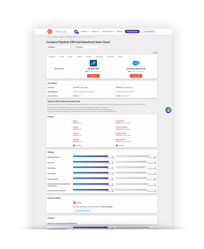Click the G2 Deals logo icon

coord(74,203)
